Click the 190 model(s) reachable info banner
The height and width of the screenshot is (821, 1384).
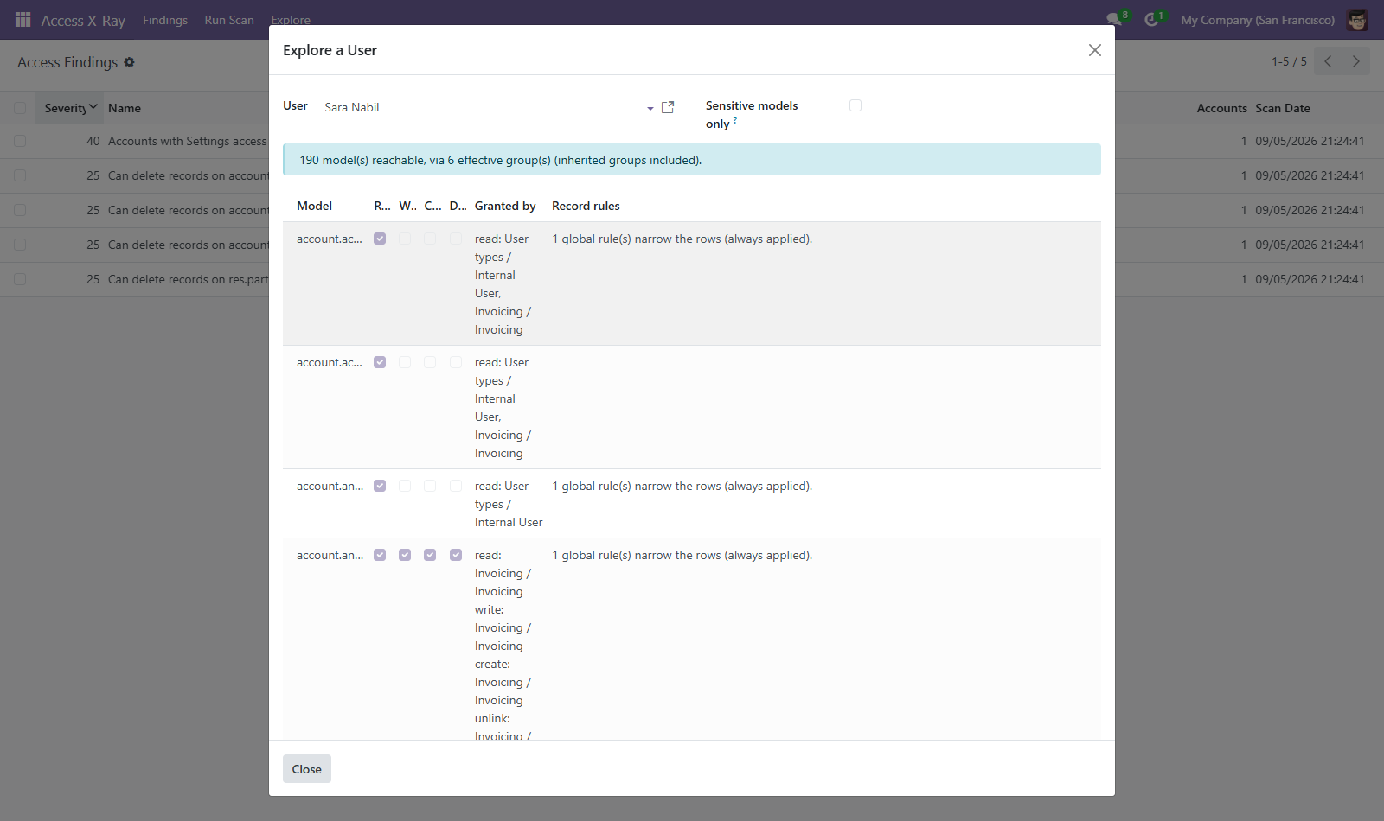coord(692,160)
